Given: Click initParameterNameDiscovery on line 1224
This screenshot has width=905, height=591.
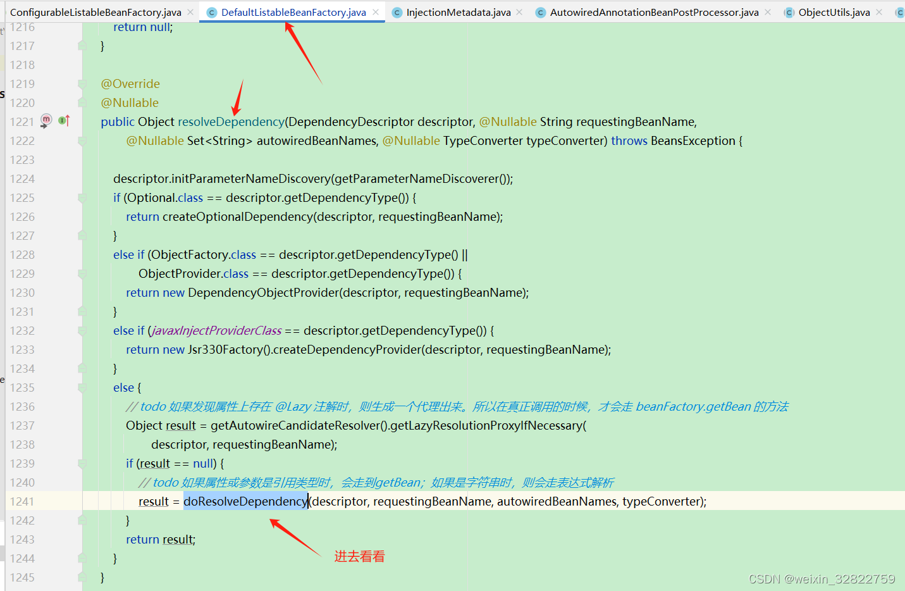Looking at the screenshot, I should pos(251,178).
